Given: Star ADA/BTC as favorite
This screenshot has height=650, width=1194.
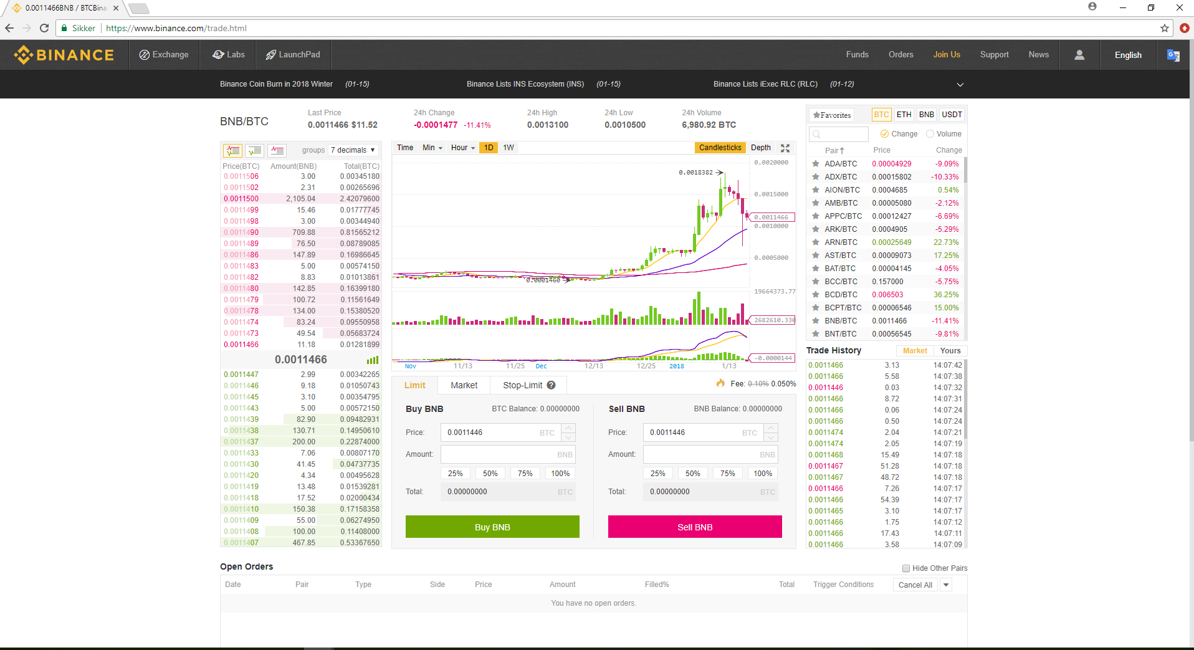Looking at the screenshot, I should coord(815,164).
